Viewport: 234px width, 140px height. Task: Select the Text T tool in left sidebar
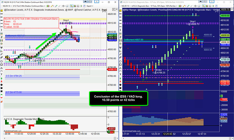pyautogui.click(x=2, y=74)
